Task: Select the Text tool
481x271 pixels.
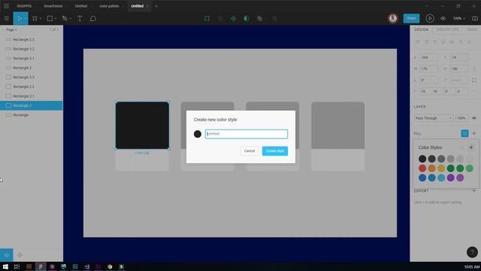Action: 80,18
